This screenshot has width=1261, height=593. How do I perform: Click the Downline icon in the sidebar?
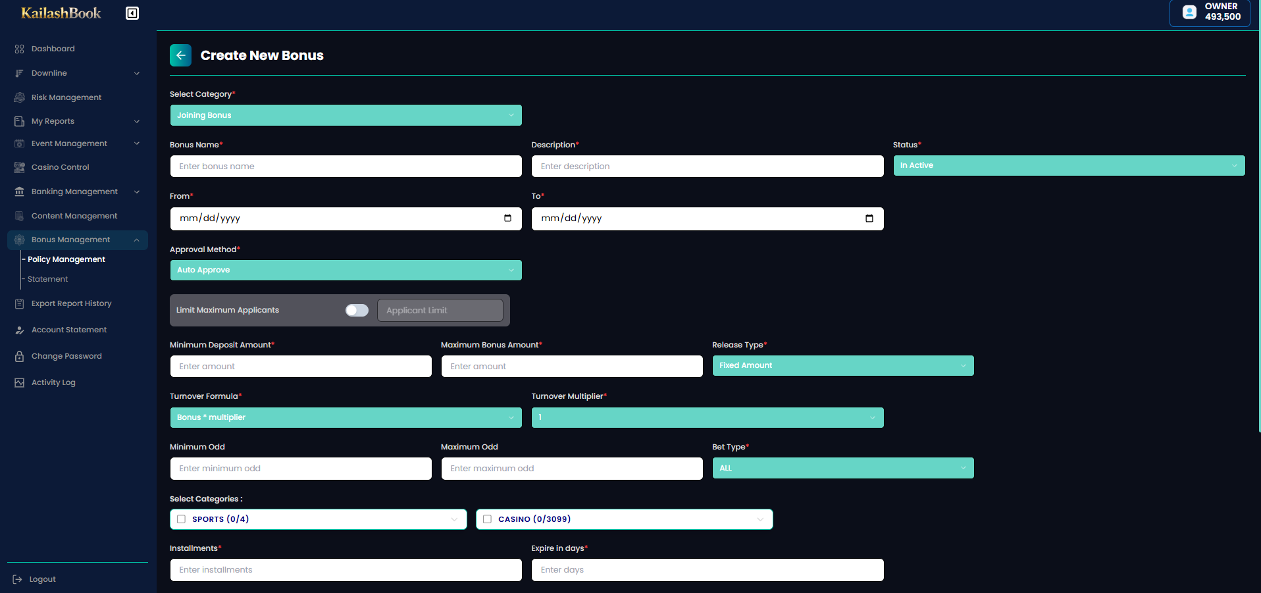19,73
